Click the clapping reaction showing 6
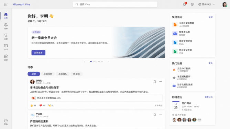 tap(51, 105)
